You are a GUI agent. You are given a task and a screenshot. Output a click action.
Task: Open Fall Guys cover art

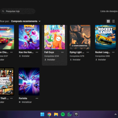pyautogui.click(x=55, y=37)
